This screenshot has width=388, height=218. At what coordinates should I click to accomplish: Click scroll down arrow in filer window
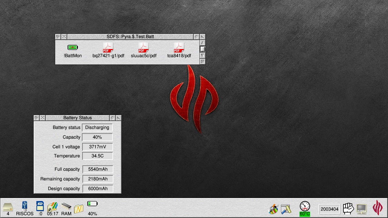click(x=202, y=55)
